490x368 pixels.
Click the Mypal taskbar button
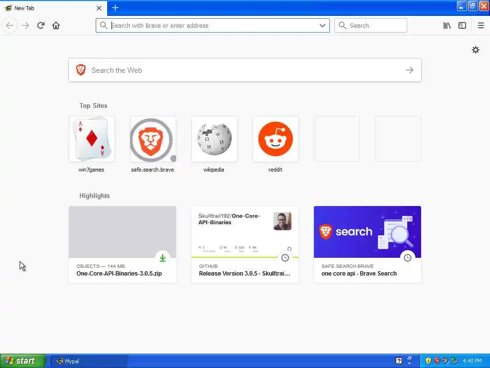coord(89,361)
